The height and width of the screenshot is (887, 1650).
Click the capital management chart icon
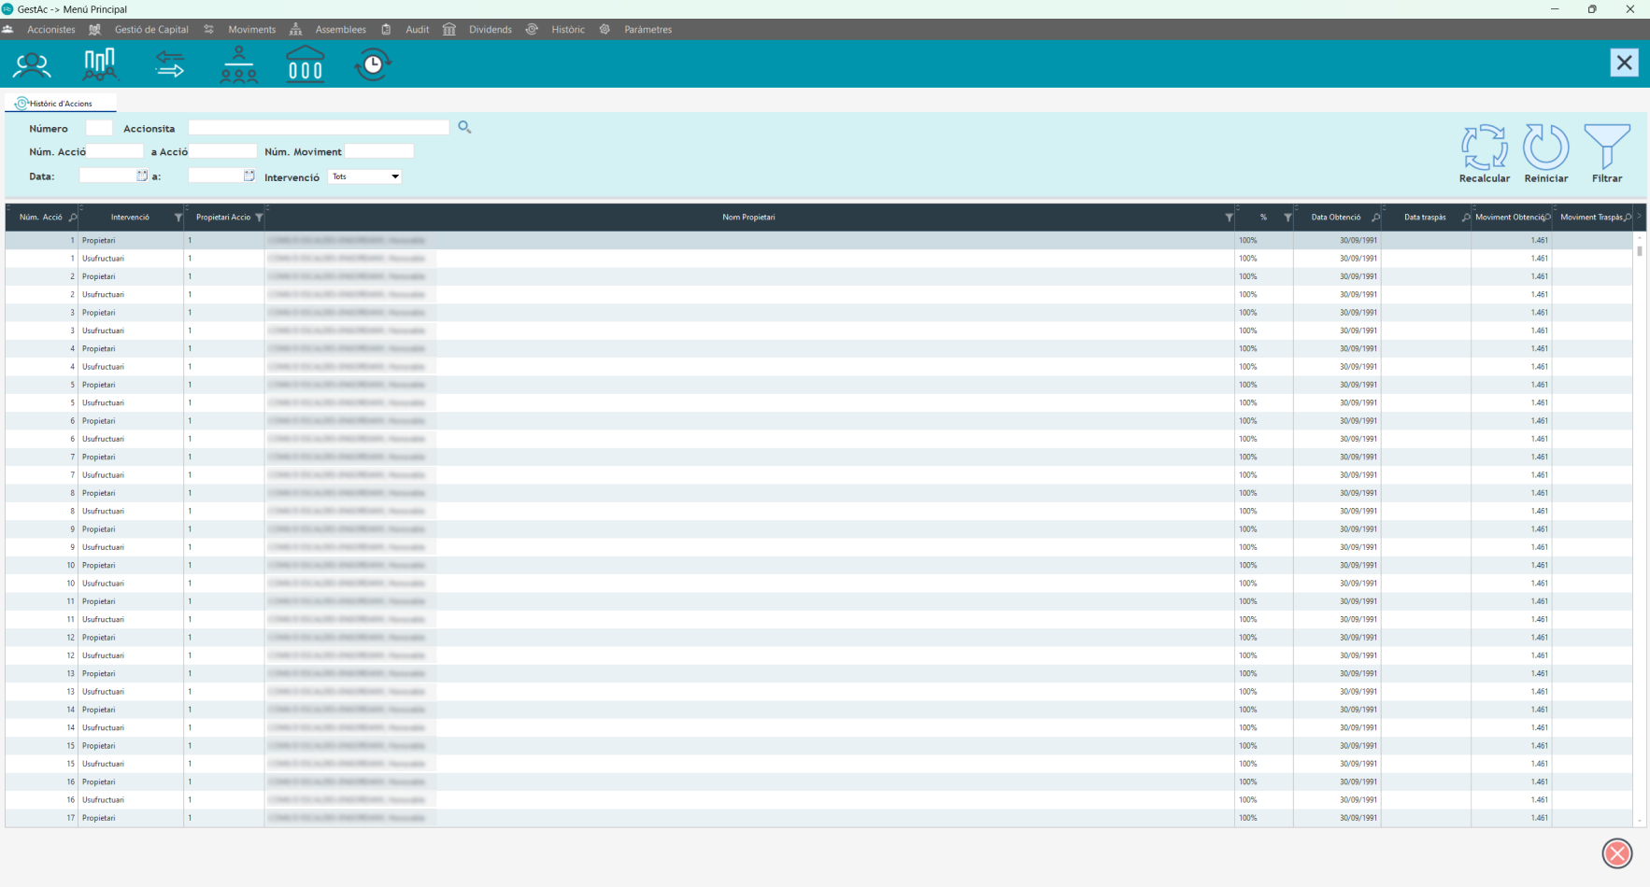pos(100,64)
